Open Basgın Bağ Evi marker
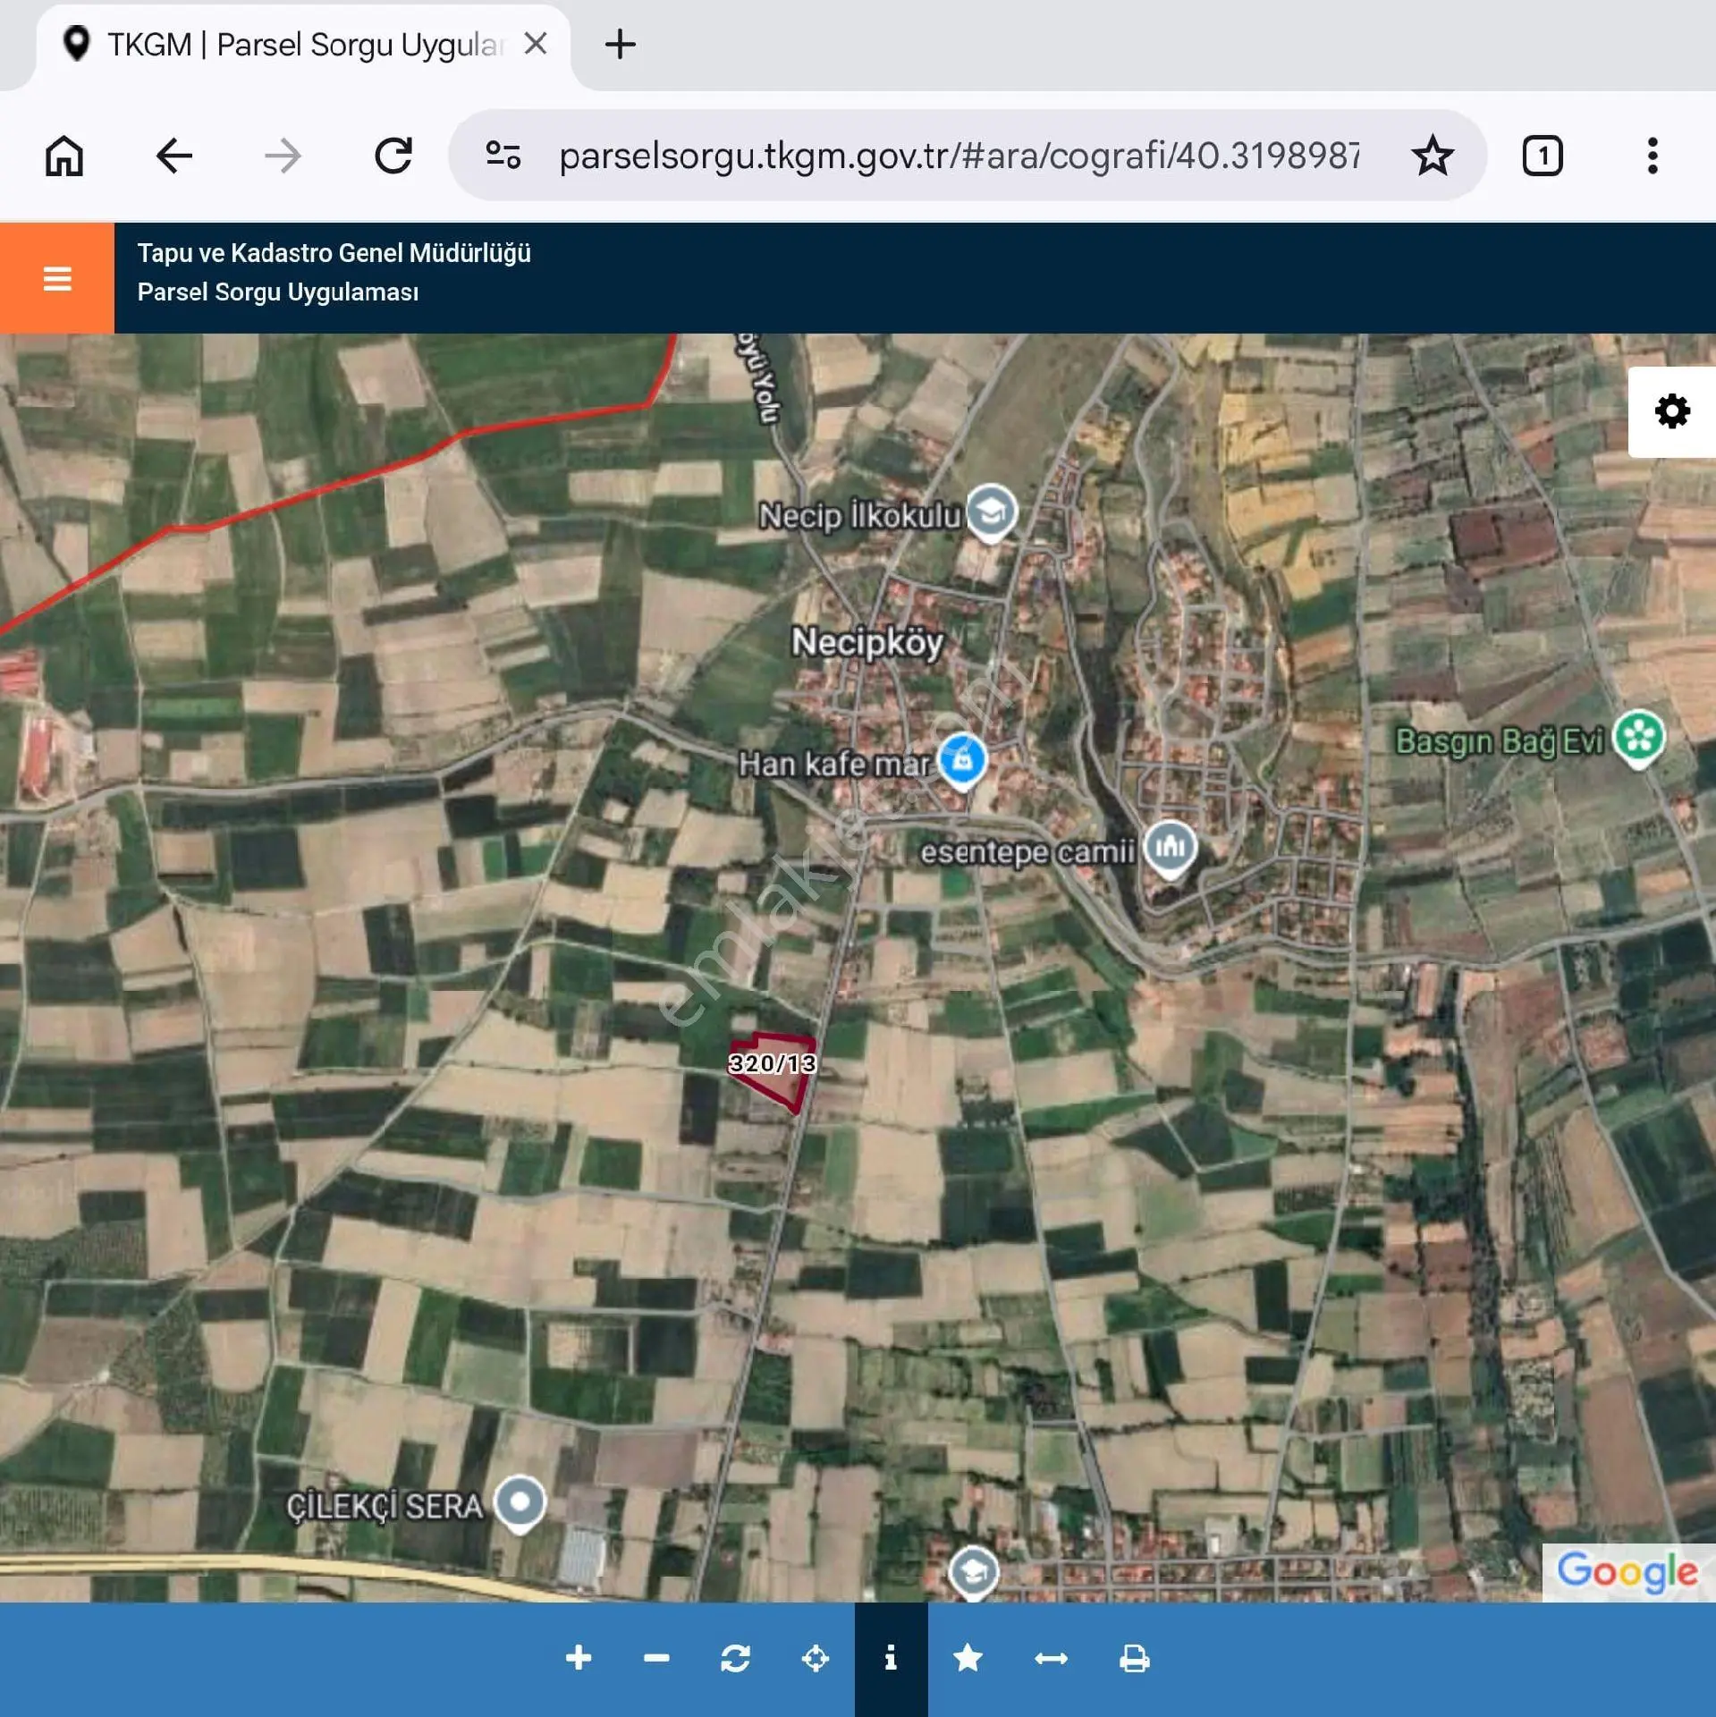 pos(1638,738)
